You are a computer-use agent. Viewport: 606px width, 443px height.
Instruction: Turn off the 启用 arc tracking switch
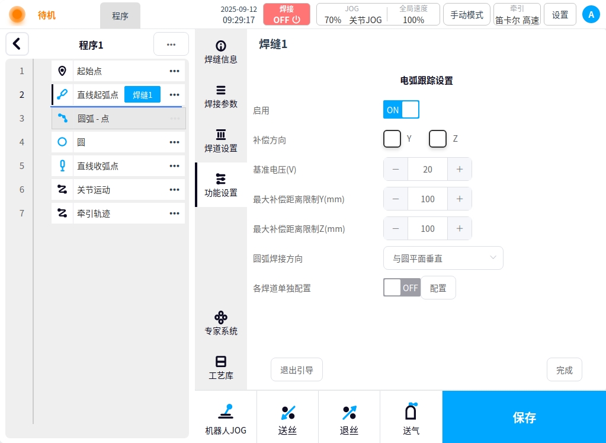tap(401, 110)
